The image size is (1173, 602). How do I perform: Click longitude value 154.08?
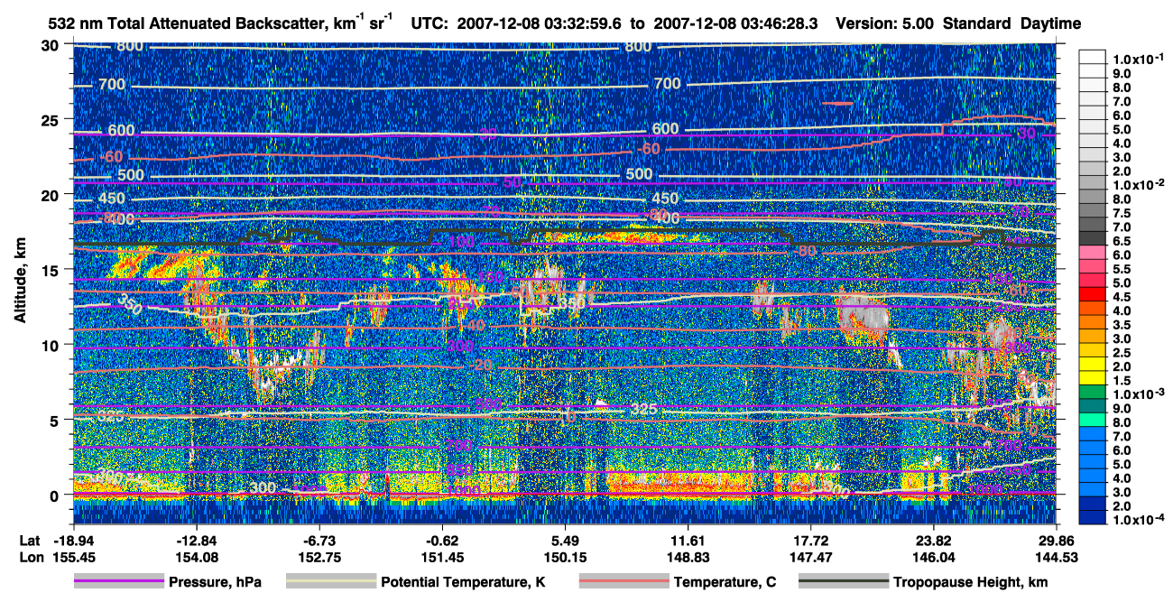coord(196,557)
